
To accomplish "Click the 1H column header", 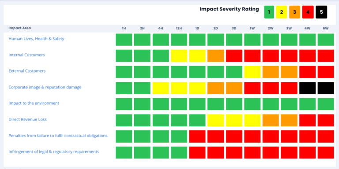I will 124,28.
